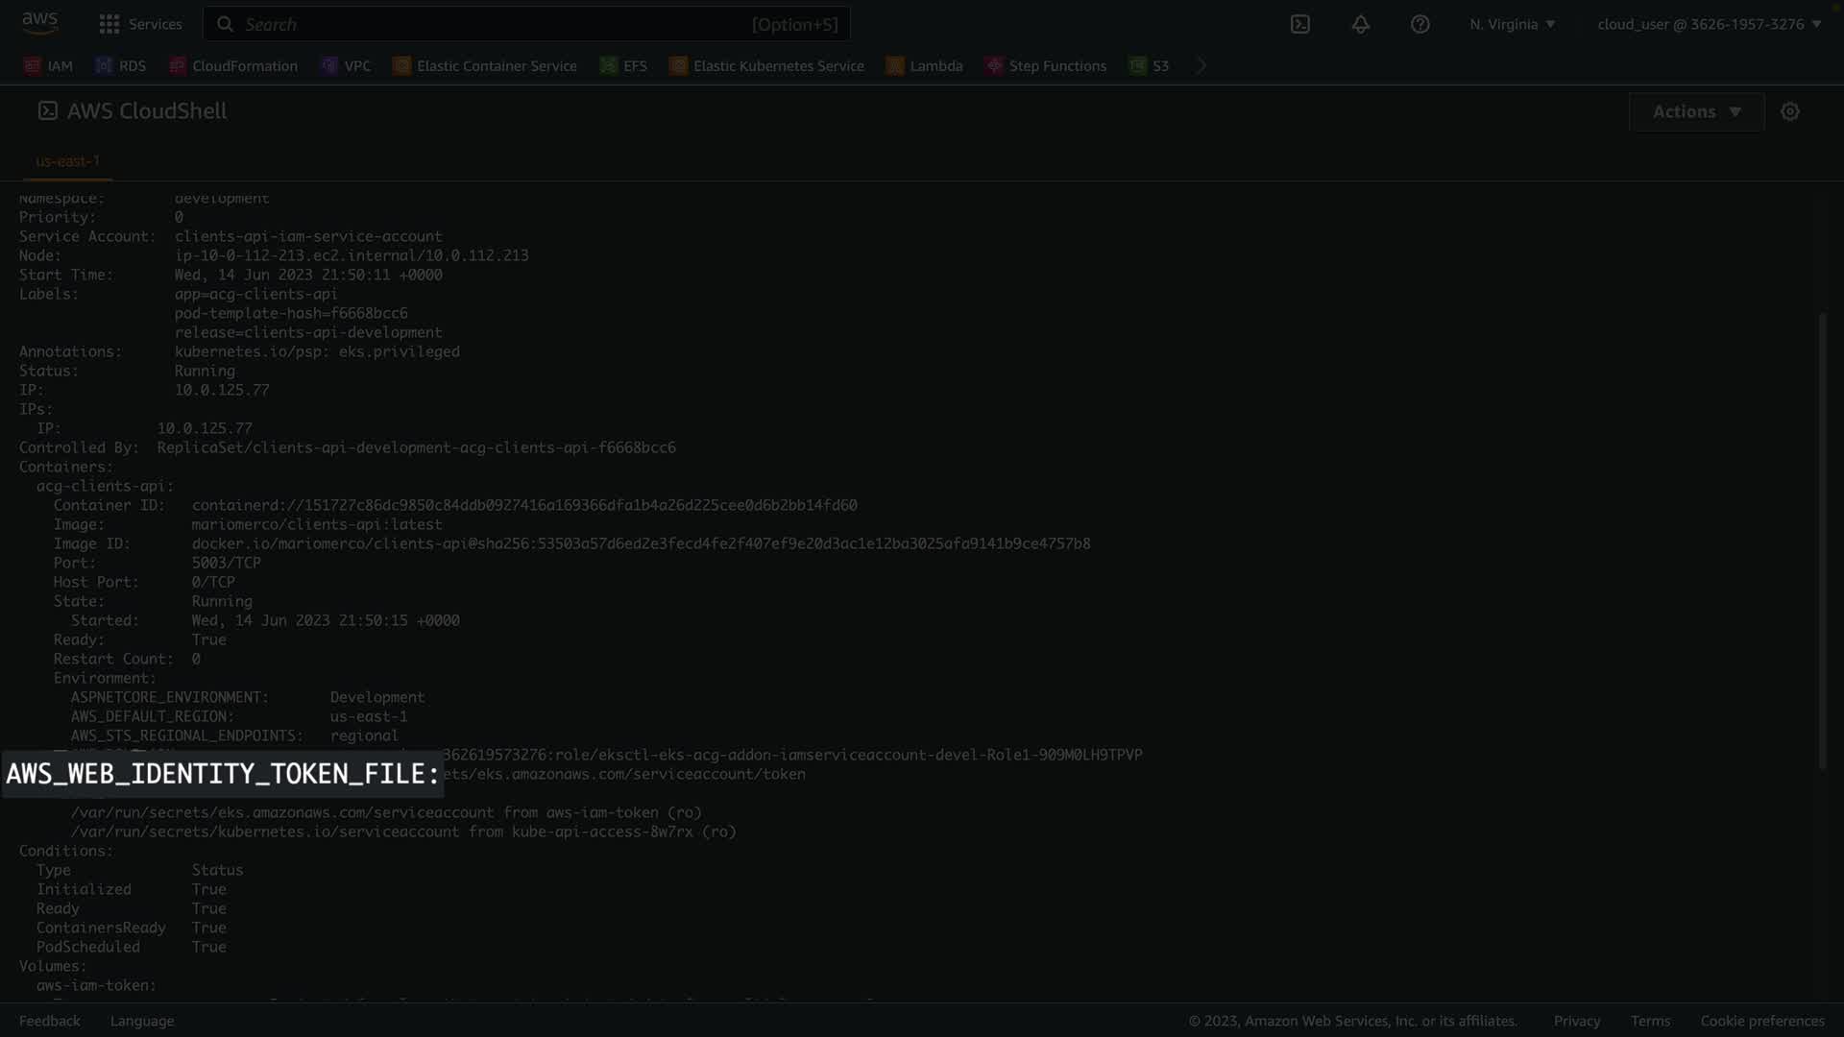The height and width of the screenshot is (1037, 1844).
Task: Expand the cloud_user account menu
Action: pos(1709,24)
